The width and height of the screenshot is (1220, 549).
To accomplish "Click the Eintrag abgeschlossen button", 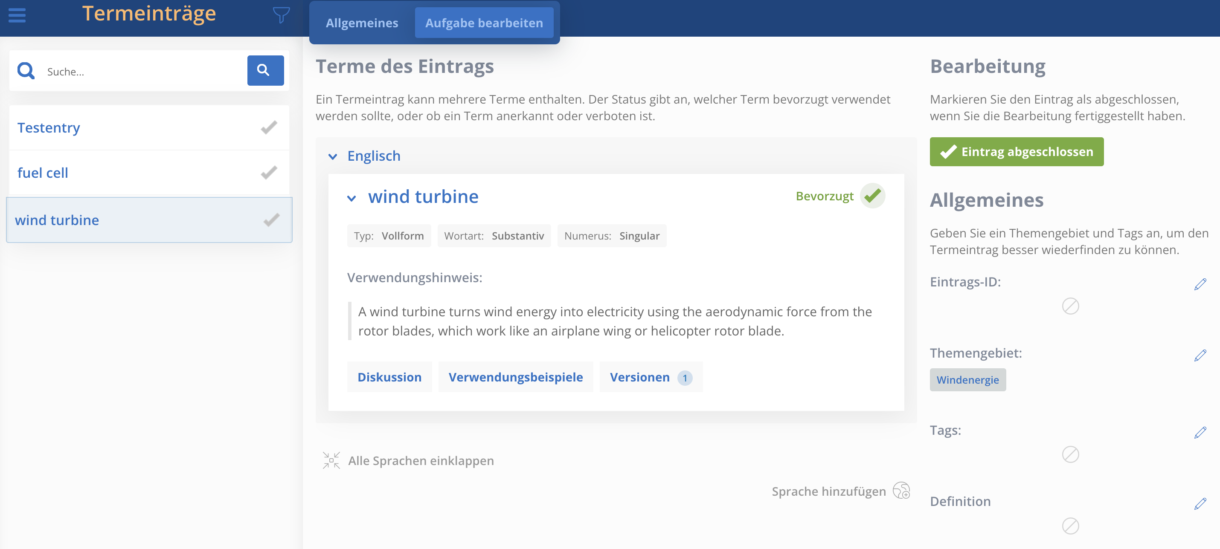I will (1017, 151).
